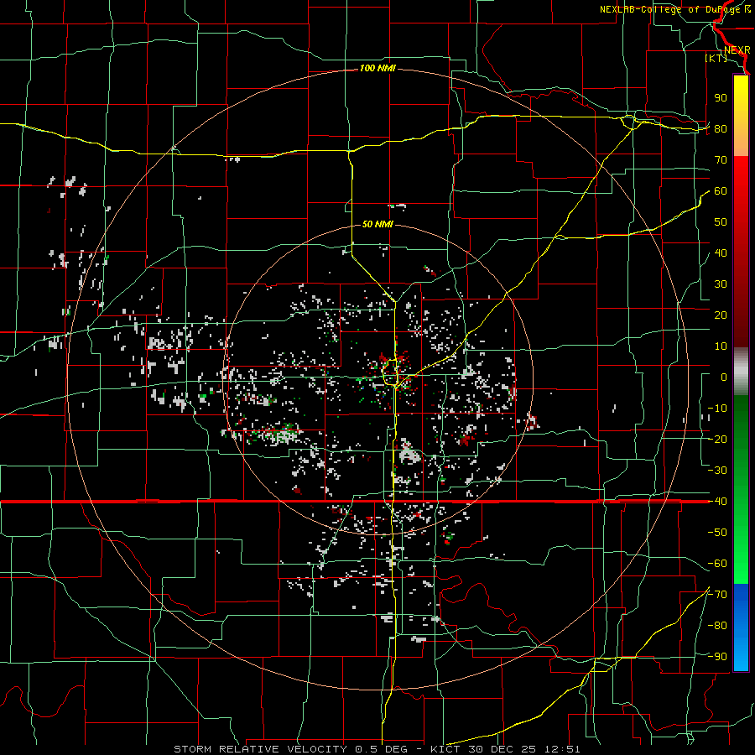
Task: Click the 0 value on velocity scale
Action: coord(724,377)
